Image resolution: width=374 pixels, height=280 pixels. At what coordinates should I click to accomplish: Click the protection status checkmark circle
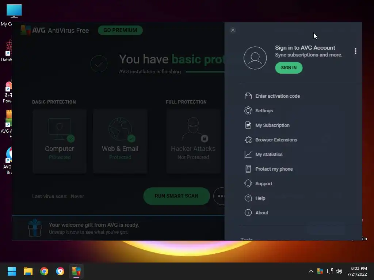tap(99, 64)
